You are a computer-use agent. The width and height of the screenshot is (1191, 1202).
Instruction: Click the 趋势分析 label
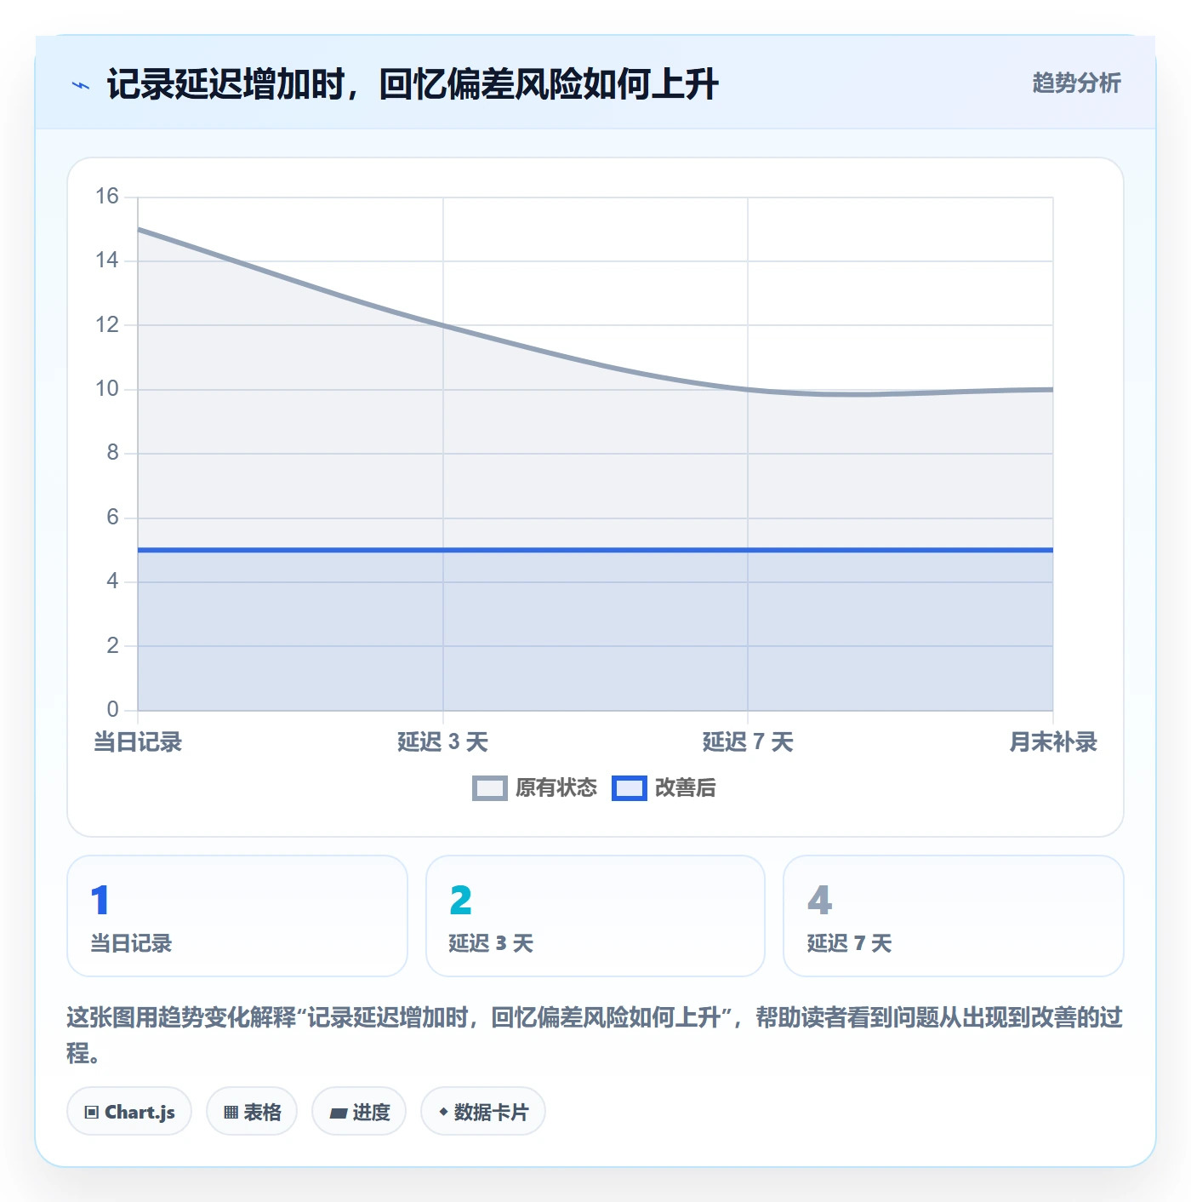1076,83
